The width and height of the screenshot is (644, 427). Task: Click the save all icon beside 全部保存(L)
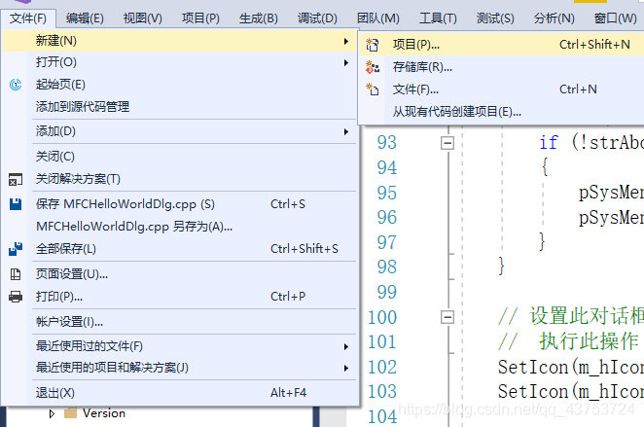[16, 249]
